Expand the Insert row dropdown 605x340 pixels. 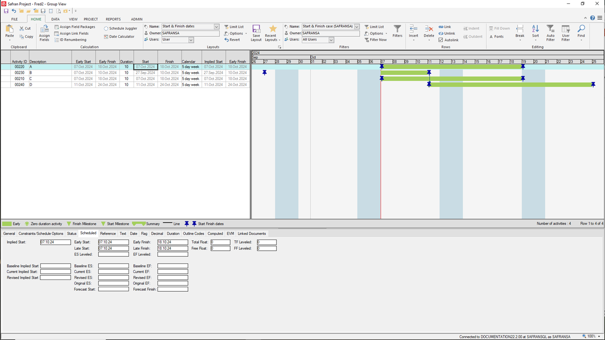tap(414, 40)
